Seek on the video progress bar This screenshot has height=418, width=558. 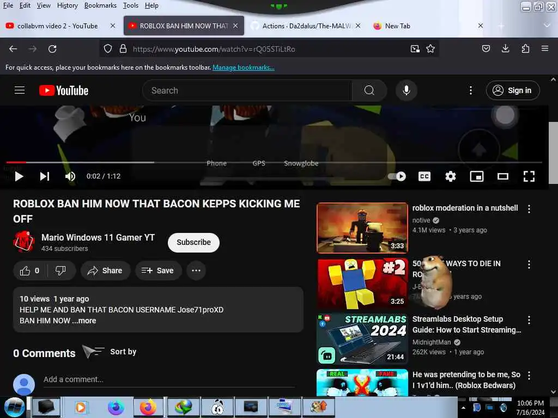click(x=274, y=162)
